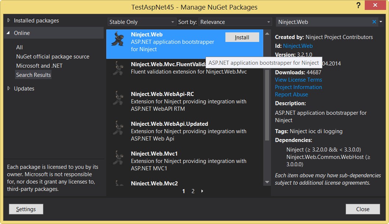Click the Ninject.Web.Mvc.FluentValidation ninja icon
This screenshot has height=224, width=389.
tap(118, 68)
